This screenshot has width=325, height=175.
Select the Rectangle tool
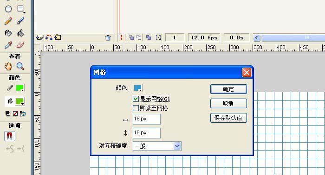click(20, 9)
